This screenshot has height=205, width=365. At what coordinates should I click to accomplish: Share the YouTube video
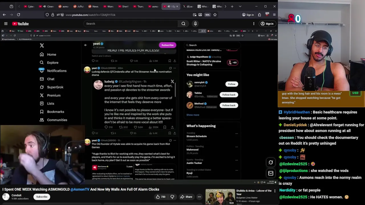pyautogui.click(x=186, y=197)
